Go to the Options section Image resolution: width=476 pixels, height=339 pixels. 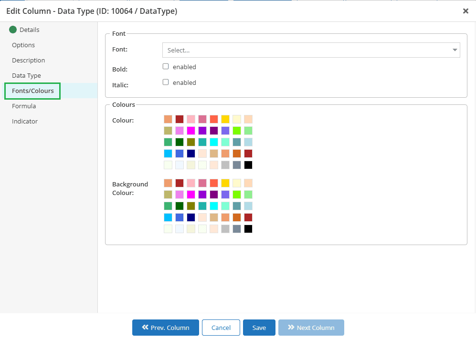pos(23,45)
